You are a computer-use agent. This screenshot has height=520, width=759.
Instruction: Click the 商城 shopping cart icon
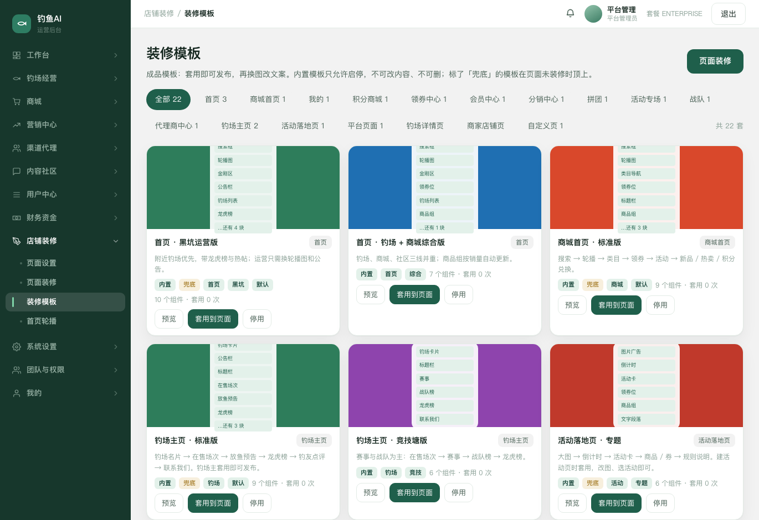click(17, 102)
